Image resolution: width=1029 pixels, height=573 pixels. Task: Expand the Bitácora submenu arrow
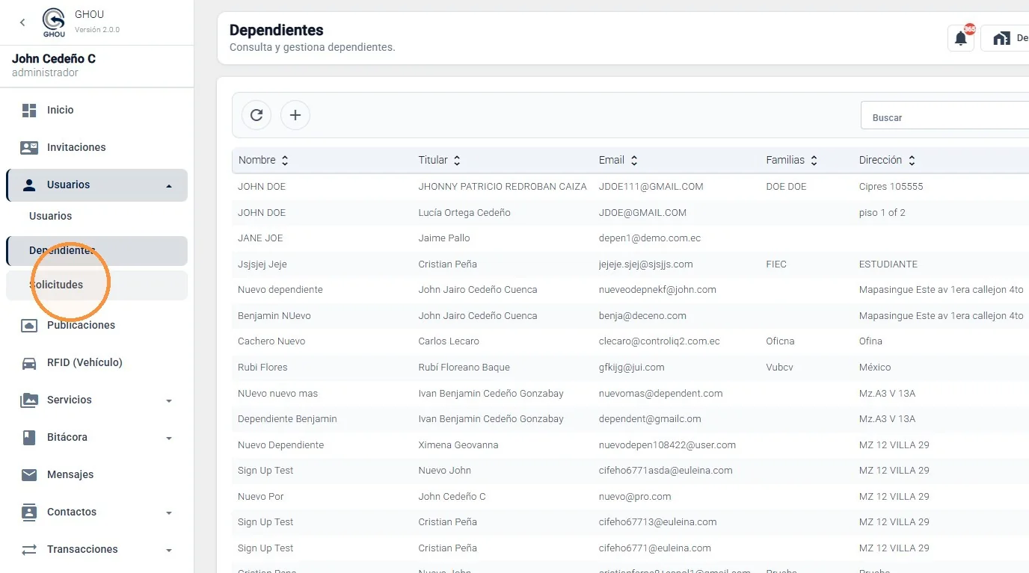pyautogui.click(x=169, y=439)
